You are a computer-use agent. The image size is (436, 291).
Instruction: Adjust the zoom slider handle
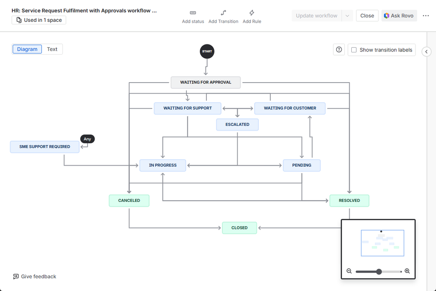click(x=379, y=271)
